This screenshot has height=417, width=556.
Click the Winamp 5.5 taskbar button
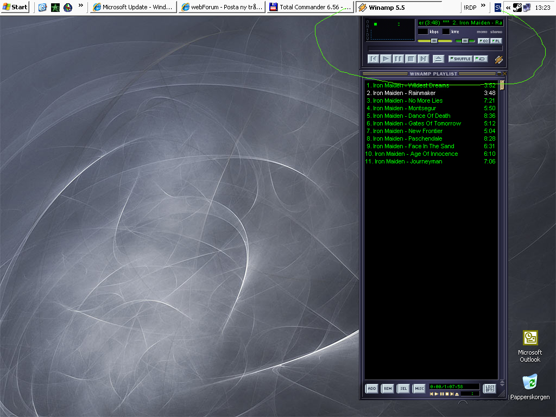[399, 7]
